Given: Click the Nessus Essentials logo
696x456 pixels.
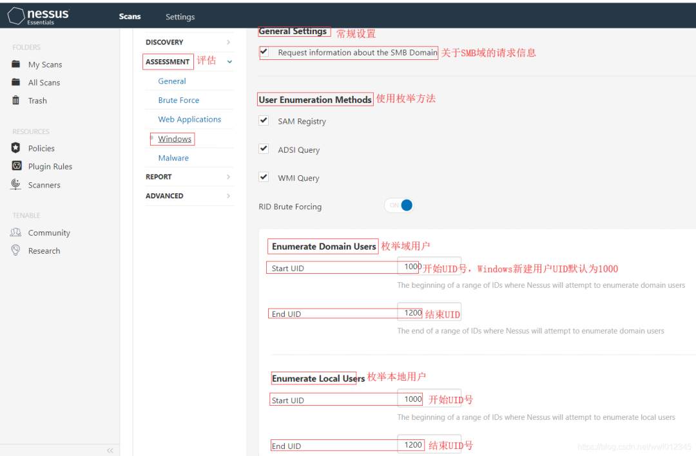Looking at the screenshot, I should [x=38, y=16].
